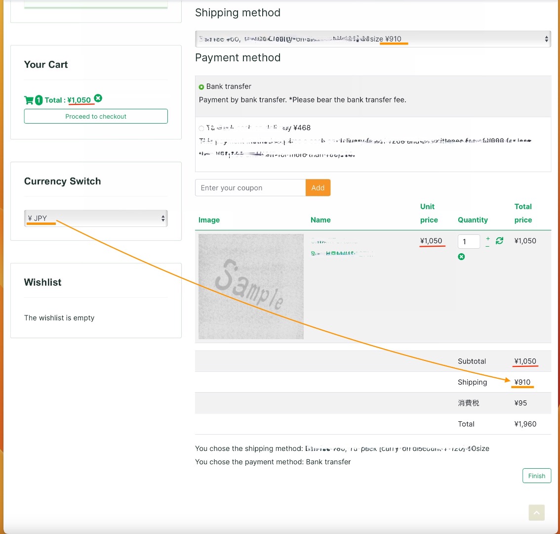Decrease quantity with the minus icon

pos(488,245)
